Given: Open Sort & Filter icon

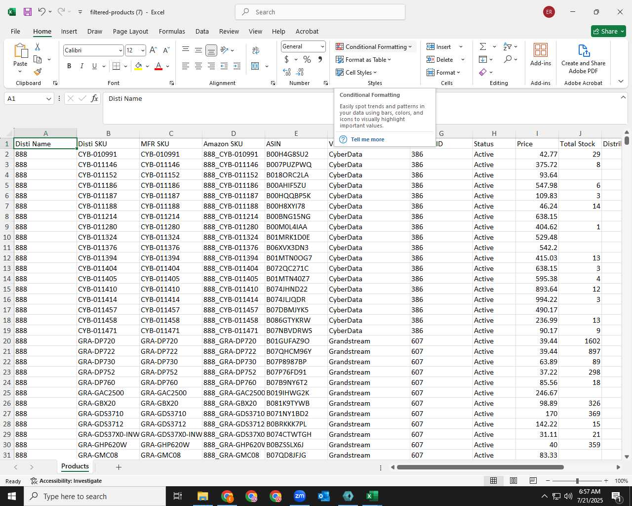Looking at the screenshot, I should pyautogui.click(x=508, y=46).
